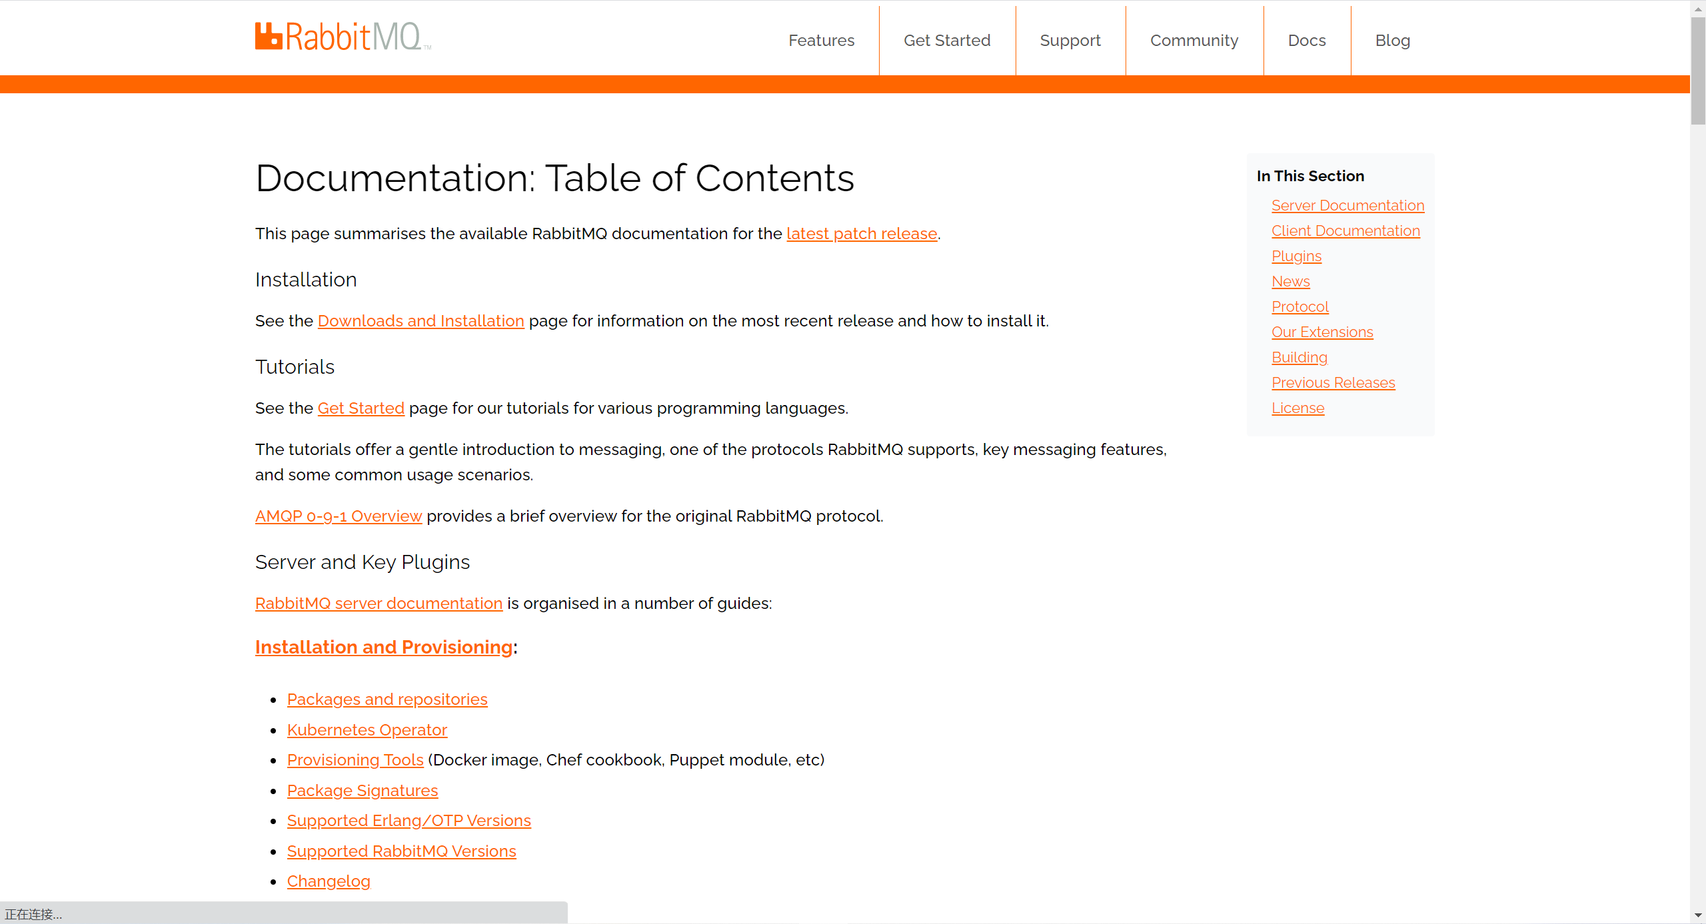Image resolution: width=1706 pixels, height=924 pixels.
Task: Open Packages and repositories link
Action: point(387,699)
